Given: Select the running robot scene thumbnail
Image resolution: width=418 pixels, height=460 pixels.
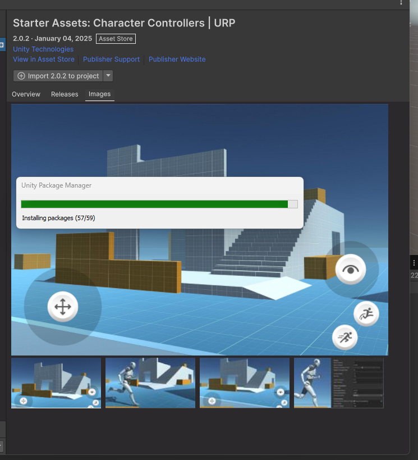Looking at the screenshot, I should [x=150, y=383].
